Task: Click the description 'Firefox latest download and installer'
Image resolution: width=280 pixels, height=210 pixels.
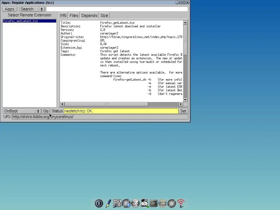Action: [x=130, y=26]
